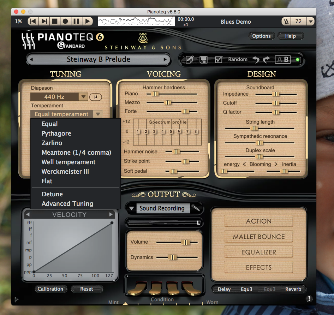Open the Help menu
Viewport: 334px width, 315px height.
coord(290,36)
